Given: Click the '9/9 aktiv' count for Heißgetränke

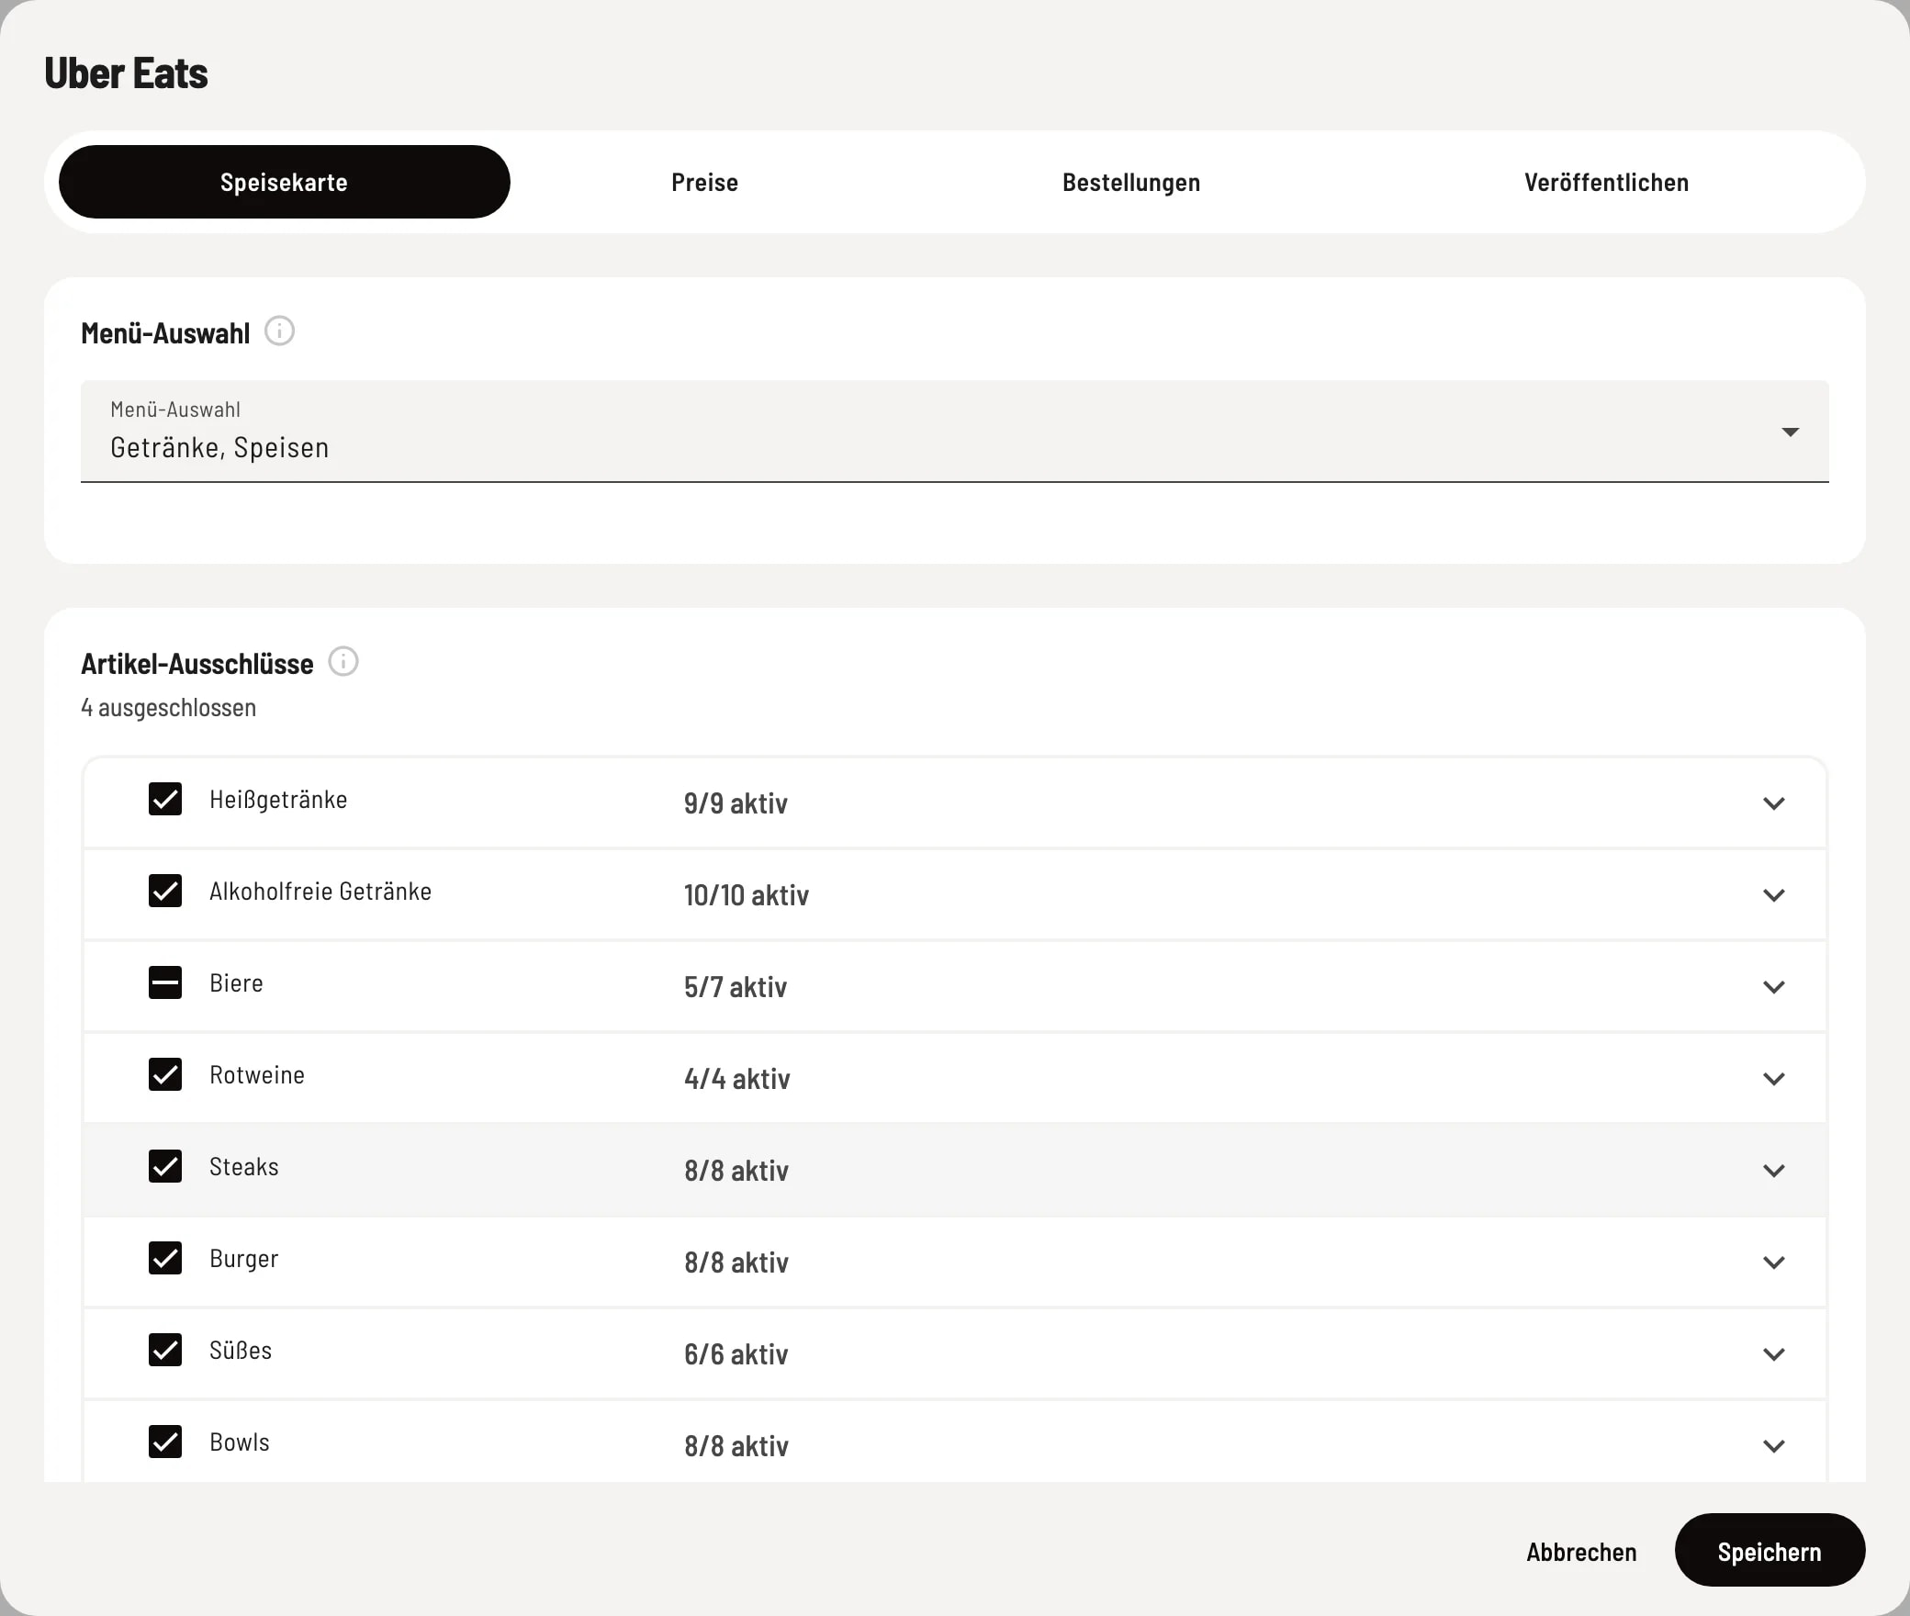Looking at the screenshot, I should pyautogui.click(x=736, y=803).
